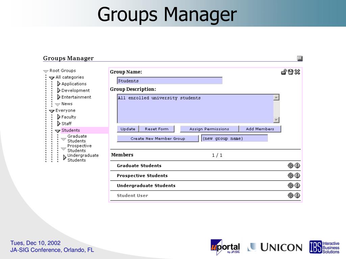Screen dimensions: 346x259
Task: Click Create New Member Group button
Action: click(x=158, y=139)
